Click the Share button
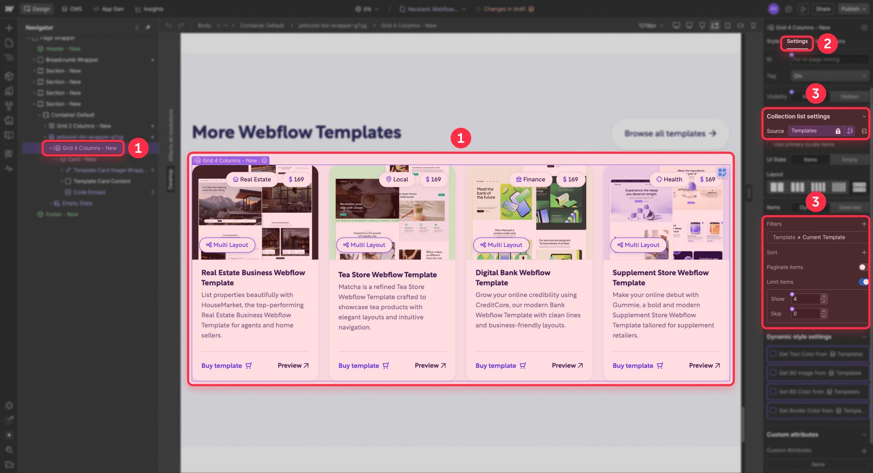The height and width of the screenshot is (473, 873). [x=823, y=9]
